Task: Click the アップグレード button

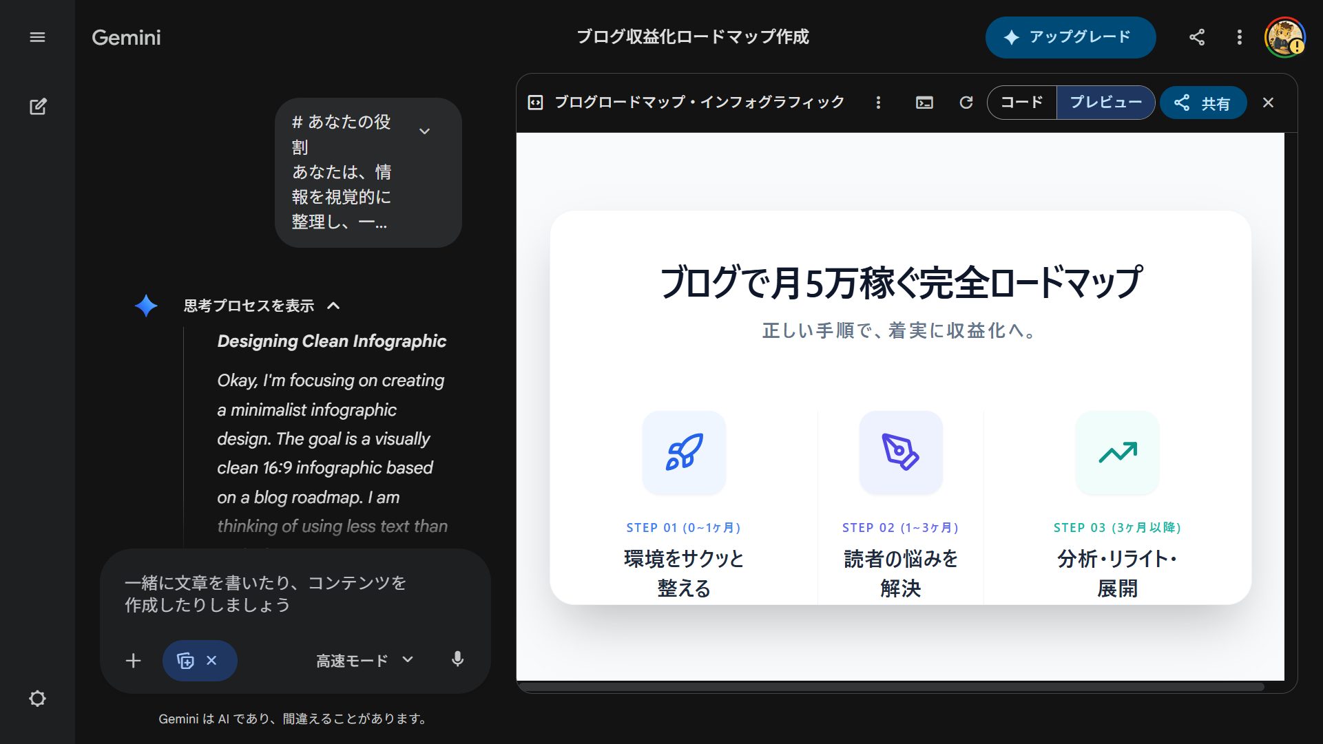Action: coord(1070,38)
